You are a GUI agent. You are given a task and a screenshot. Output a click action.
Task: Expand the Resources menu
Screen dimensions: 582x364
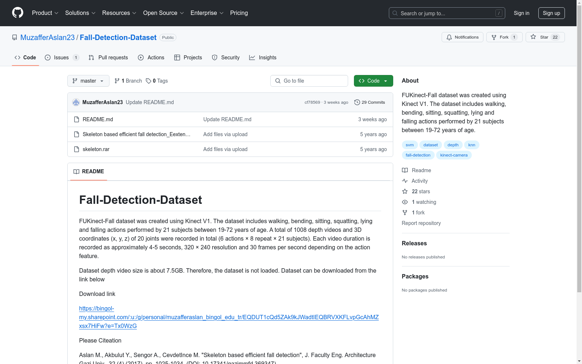pyautogui.click(x=119, y=13)
